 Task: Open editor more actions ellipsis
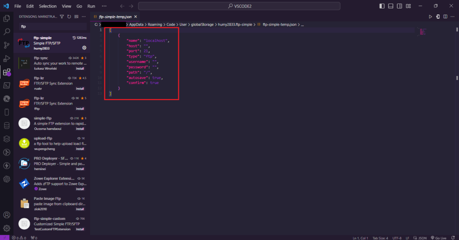pos(453,17)
